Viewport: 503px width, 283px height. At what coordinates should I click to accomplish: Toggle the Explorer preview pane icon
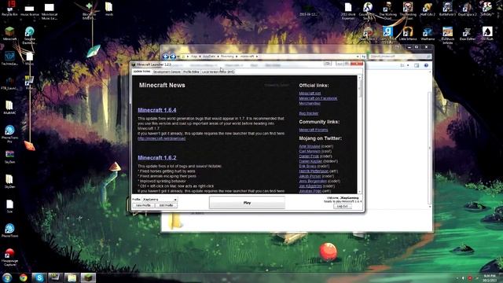tap(417, 65)
